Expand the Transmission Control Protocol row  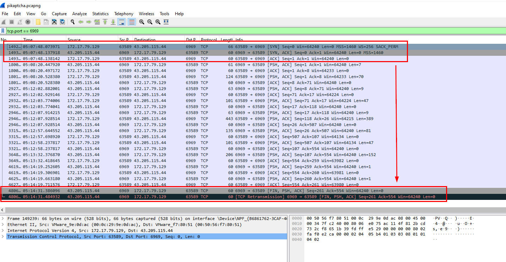[x=3, y=237]
